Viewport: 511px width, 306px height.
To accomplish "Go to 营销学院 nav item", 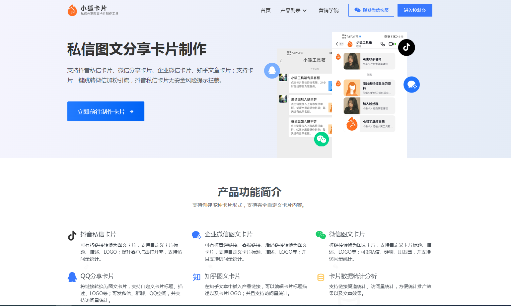I will (328, 10).
